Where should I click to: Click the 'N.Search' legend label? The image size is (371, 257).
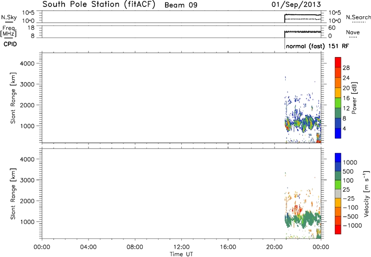[358, 17]
